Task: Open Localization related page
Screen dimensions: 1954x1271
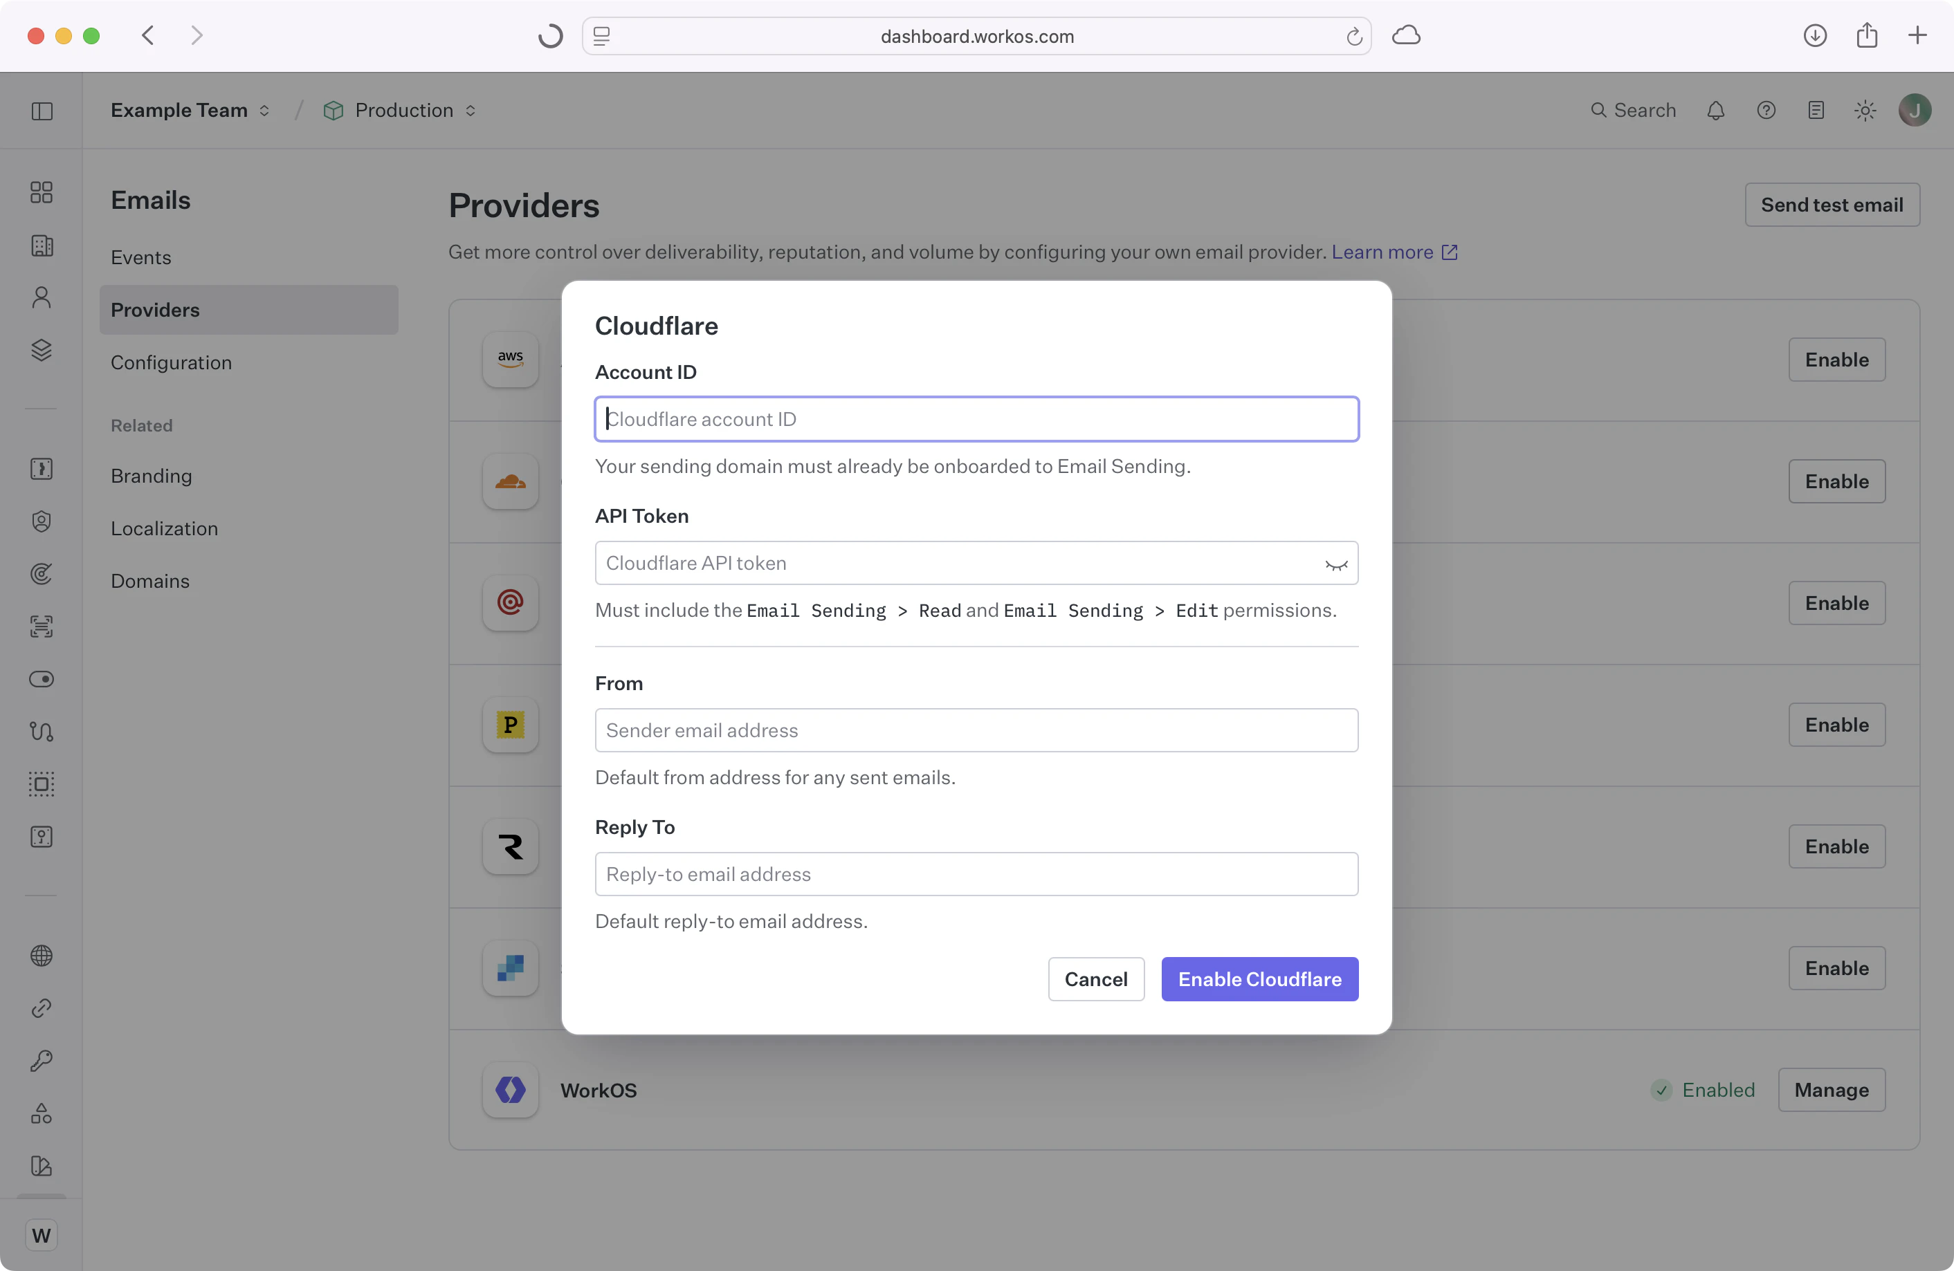Action: 164,528
